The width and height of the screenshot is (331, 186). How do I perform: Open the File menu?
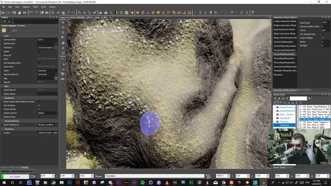[x=4, y=7]
